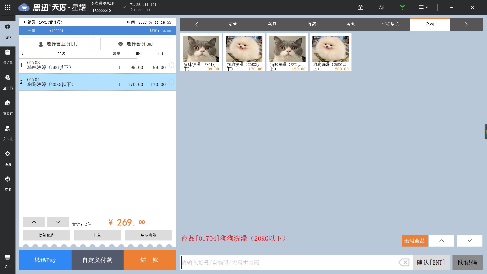
Task: Click the cloud sync icon in title bar
Action: [381, 7]
